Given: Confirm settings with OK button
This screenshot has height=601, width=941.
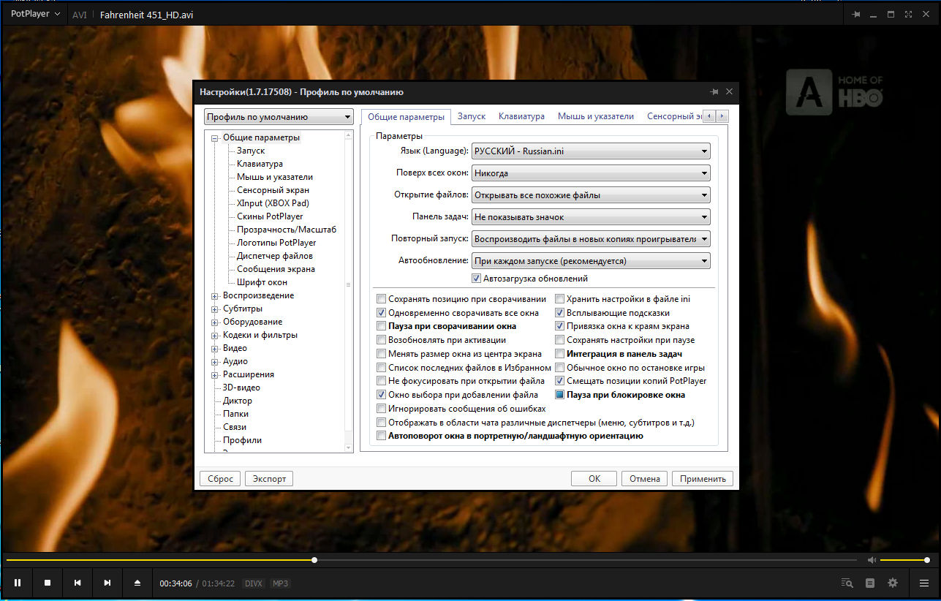Looking at the screenshot, I should [594, 479].
